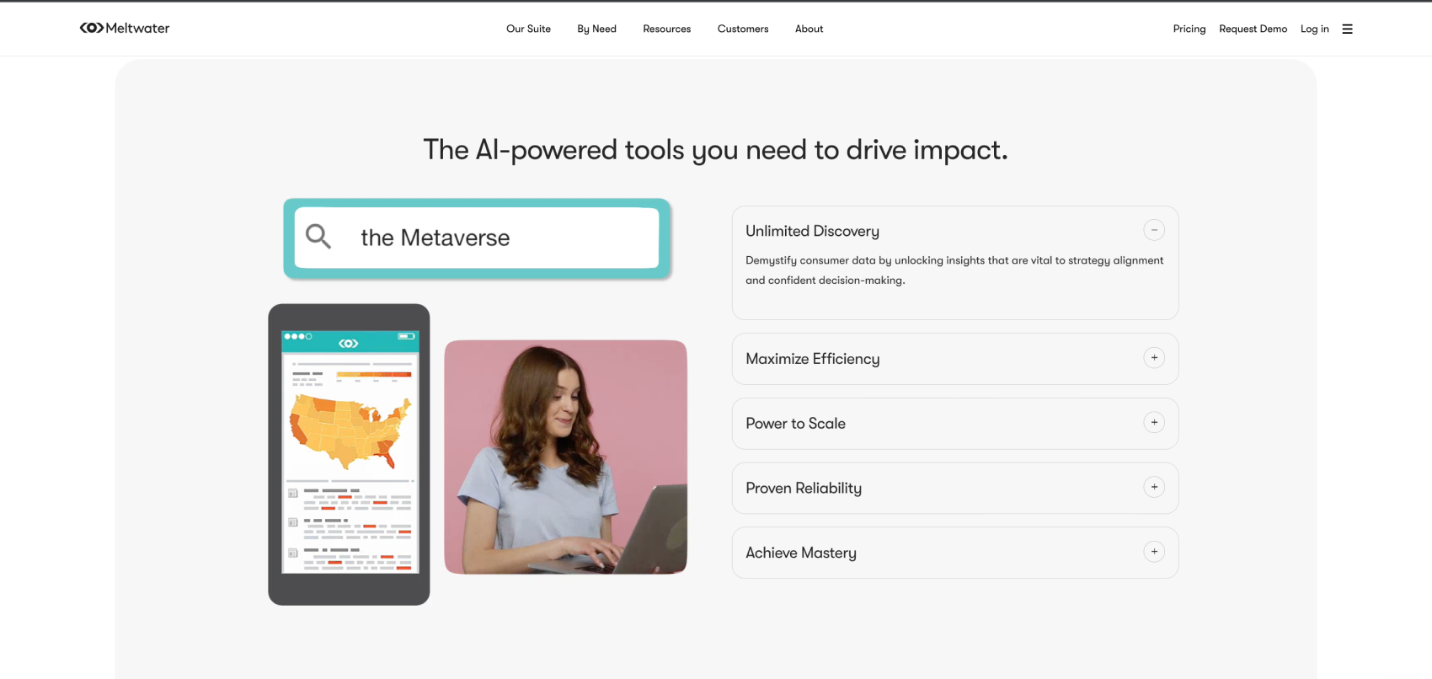Open the Resources menu
Screen dimensions: 1432x679
(x=666, y=29)
